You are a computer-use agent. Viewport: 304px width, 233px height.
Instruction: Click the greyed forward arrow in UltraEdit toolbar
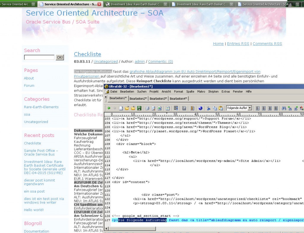[x=115, y=108]
